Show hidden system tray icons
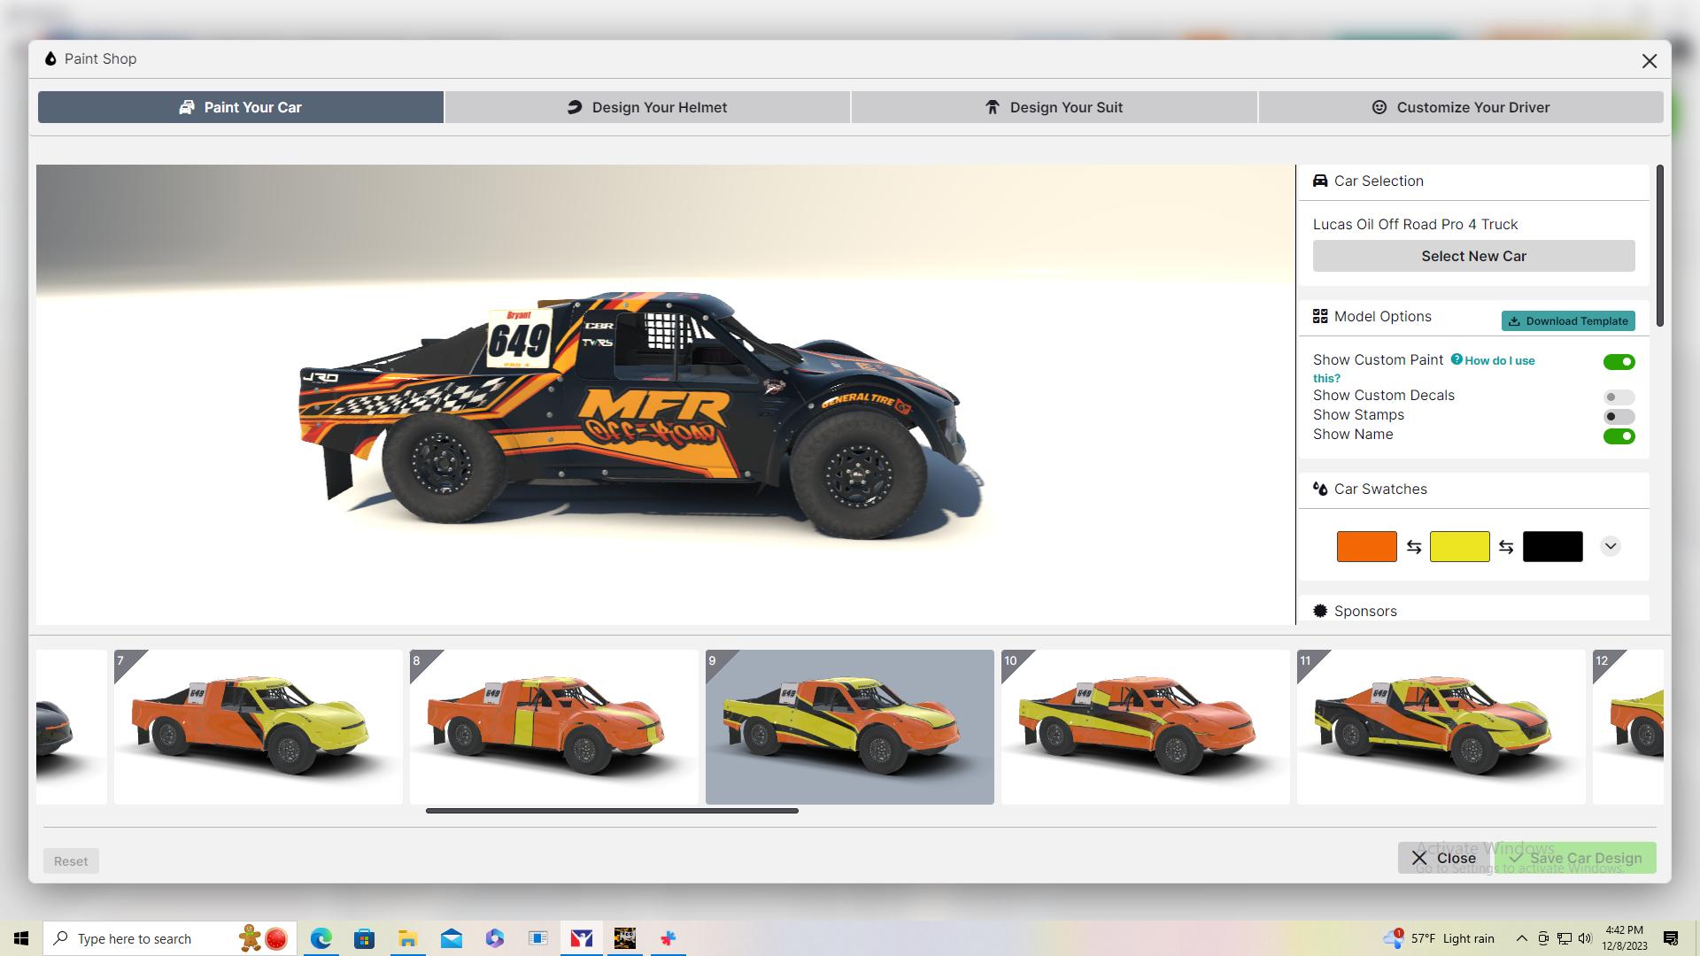This screenshot has width=1700, height=956. tap(1521, 938)
